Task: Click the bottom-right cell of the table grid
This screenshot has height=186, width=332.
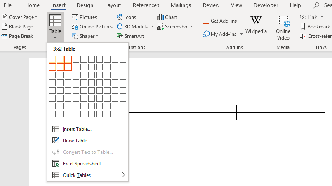Action: (123, 114)
